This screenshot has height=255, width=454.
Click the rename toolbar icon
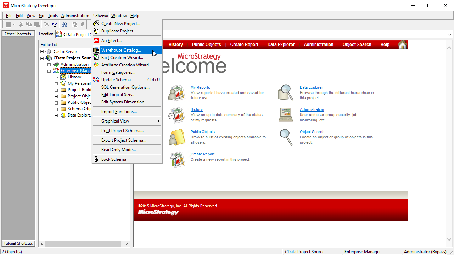[x=55, y=24]
